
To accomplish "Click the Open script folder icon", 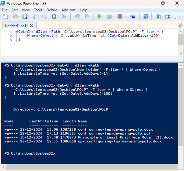I will coord(15,16).
